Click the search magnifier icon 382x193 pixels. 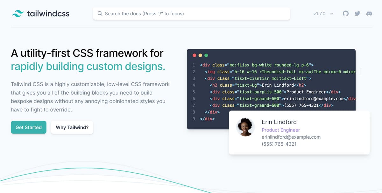[100, 14]
